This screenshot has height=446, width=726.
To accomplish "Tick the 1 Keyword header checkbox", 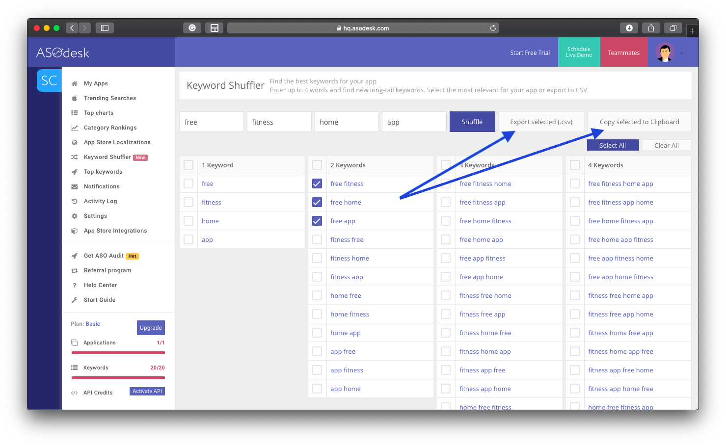I will pos(188,165).
